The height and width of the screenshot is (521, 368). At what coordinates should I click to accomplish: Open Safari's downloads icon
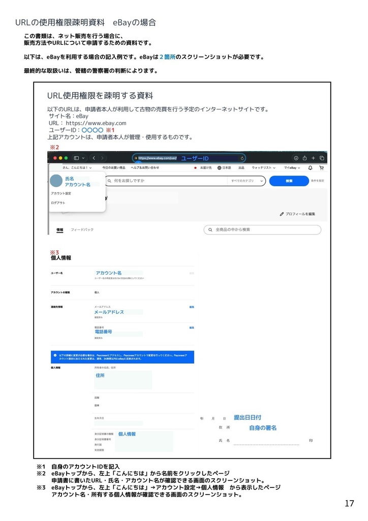[296, 158]
